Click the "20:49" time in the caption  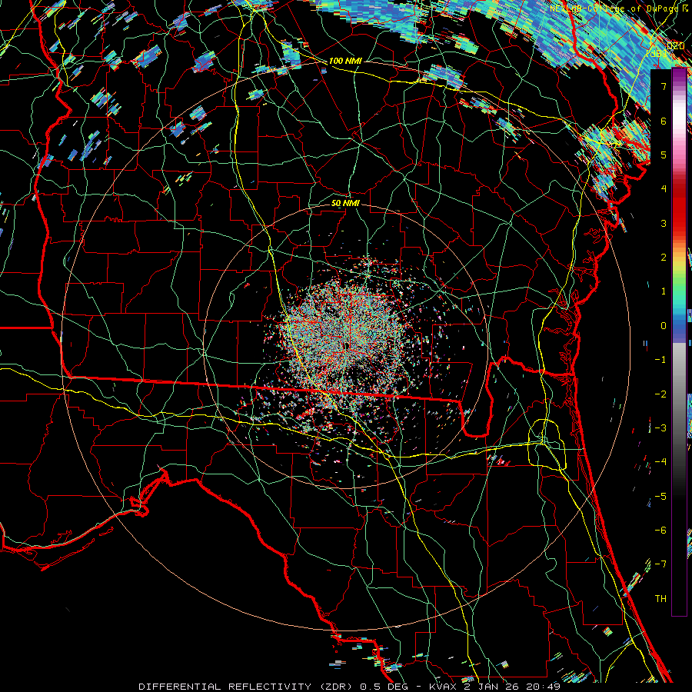tap(545, 687)
